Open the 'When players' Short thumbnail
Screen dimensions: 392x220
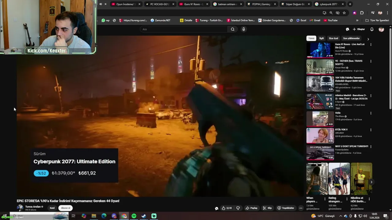317,179
